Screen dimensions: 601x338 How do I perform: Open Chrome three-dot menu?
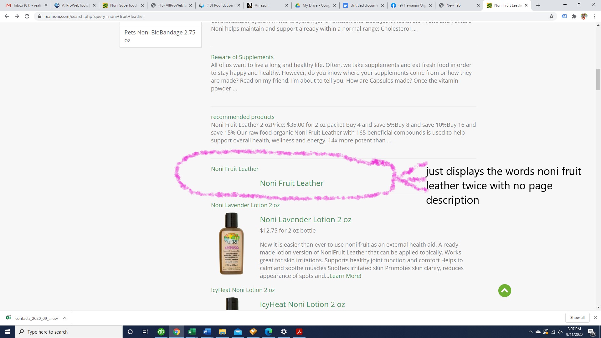[594, 16]
